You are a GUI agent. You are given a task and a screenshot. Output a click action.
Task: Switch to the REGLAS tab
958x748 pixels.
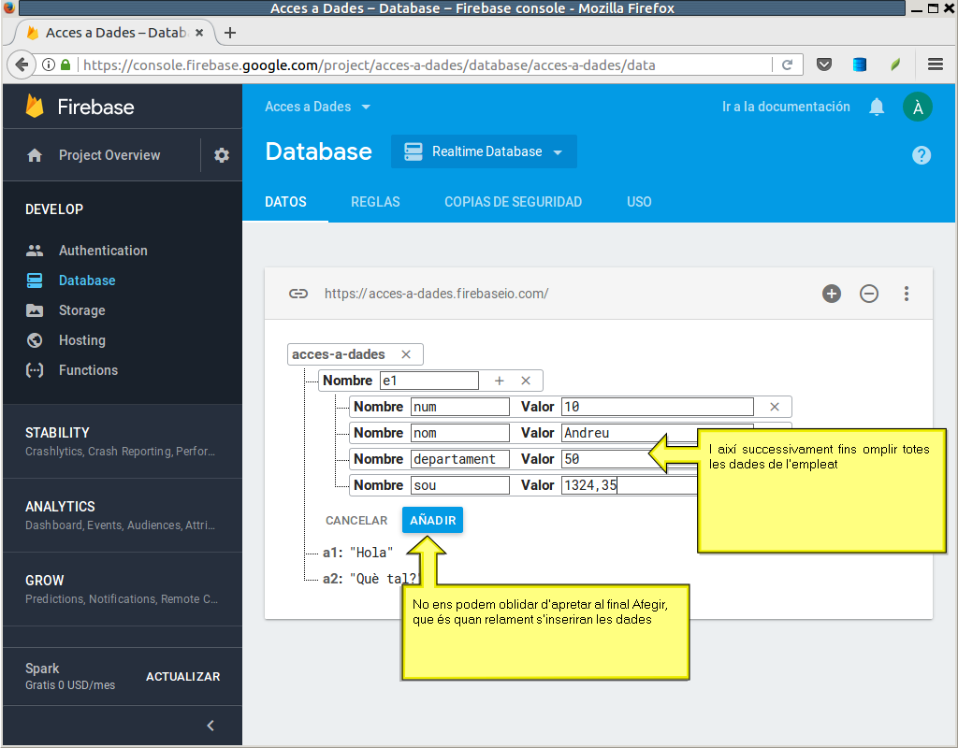(x=375, y=202)
